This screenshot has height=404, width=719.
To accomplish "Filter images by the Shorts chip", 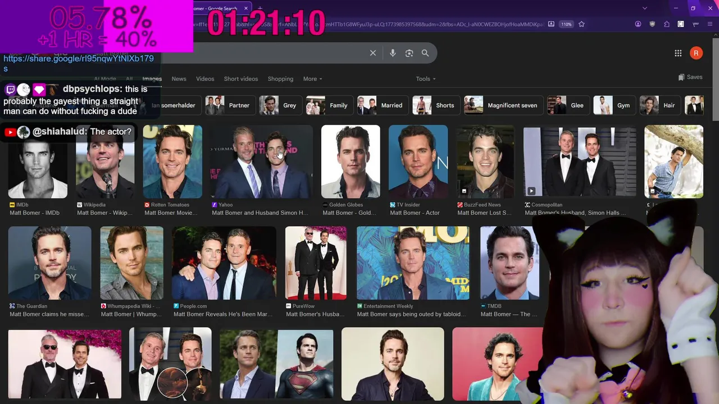I will (x=436, y=105).
